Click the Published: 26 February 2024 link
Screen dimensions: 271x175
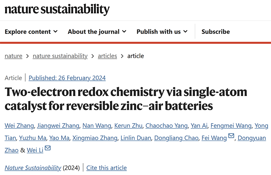coord(67,78)
